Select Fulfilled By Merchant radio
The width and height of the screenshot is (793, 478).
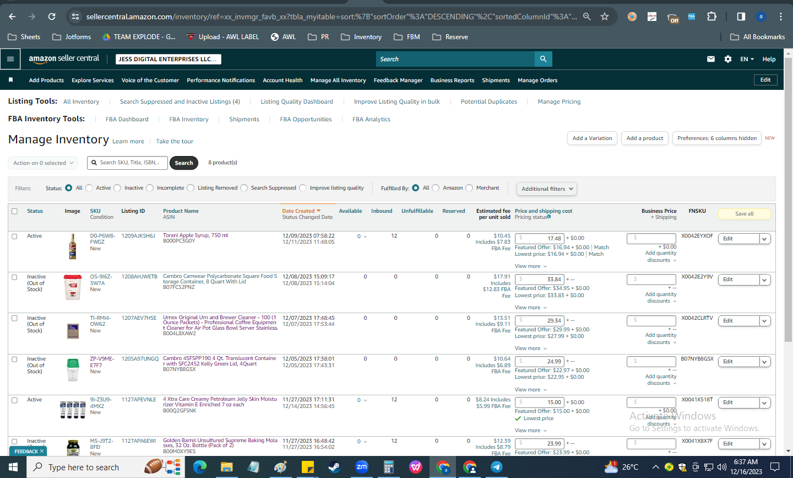(469, 188)
